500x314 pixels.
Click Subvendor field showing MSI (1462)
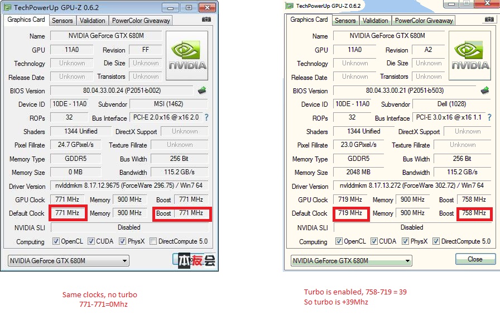169,104
